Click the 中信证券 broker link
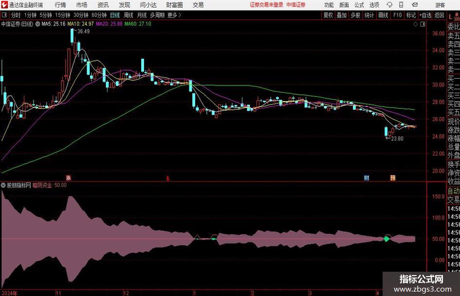 pyautogui.click(x=296, y=5)
